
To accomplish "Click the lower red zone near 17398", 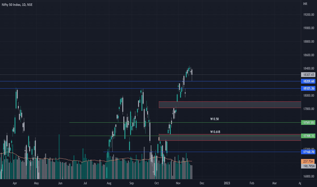I will pyautogui.click(x=230, y=137).
